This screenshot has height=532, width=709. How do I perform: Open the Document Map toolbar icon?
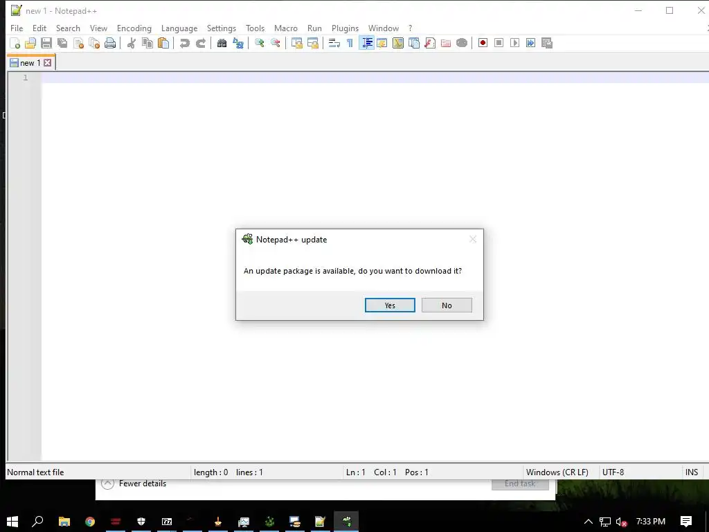(x=398, y=43)
